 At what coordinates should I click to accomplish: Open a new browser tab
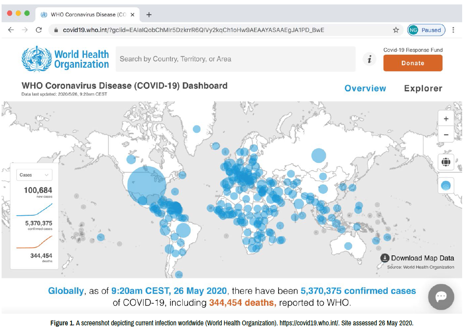[x=149, y=14]
